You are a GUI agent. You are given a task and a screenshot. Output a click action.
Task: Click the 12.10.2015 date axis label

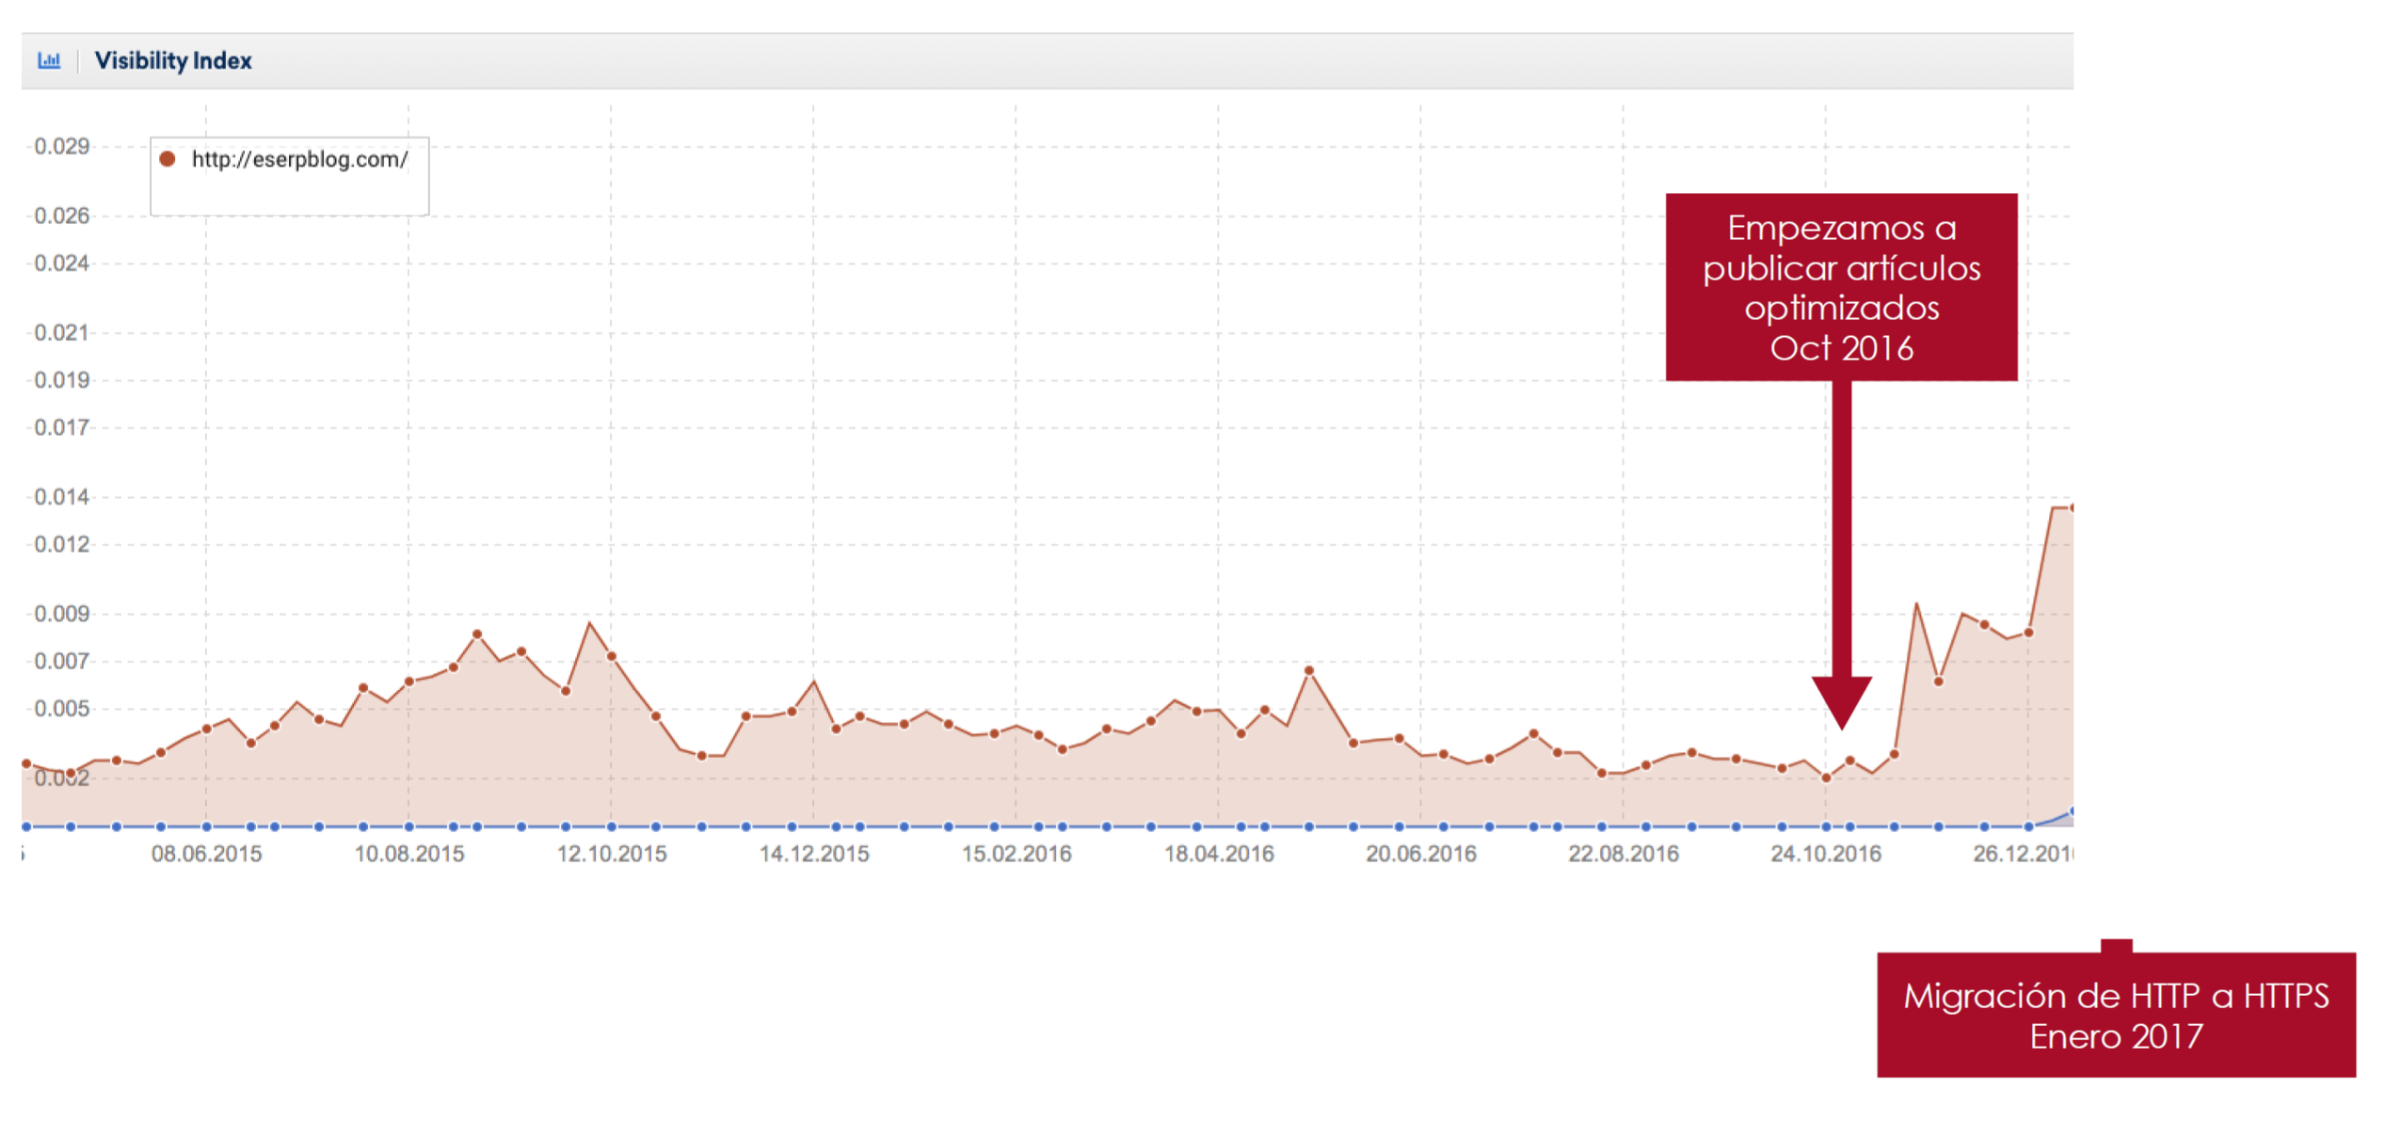pos(612,854)
